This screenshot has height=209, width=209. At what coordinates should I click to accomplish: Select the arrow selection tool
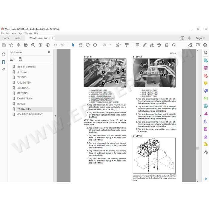point(73,45)
